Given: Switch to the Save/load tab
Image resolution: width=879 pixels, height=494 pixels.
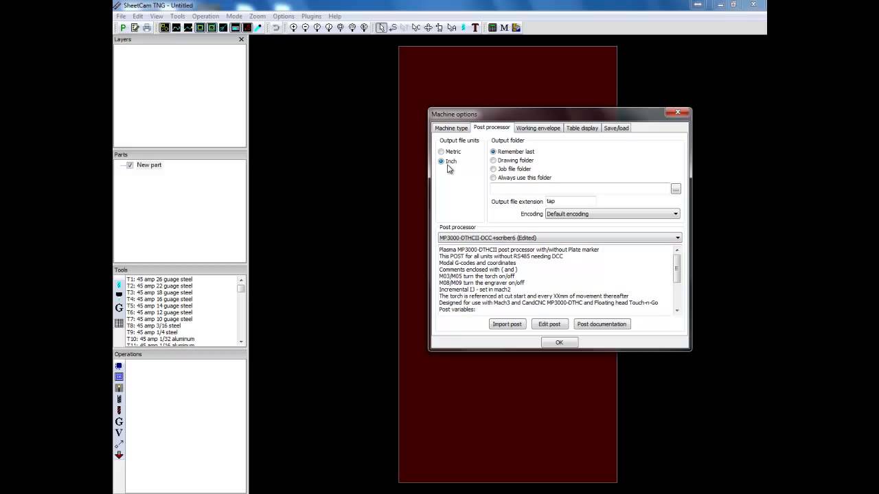Looking at the screenshot, I should 616,128.
